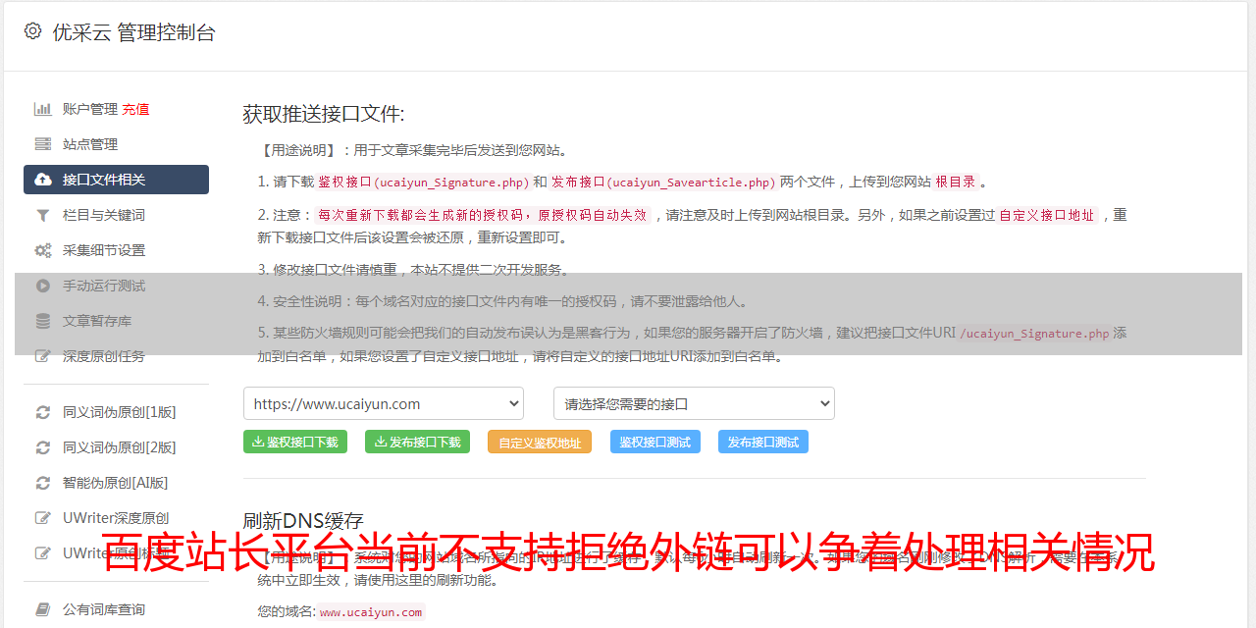Click the blue 鉴权接口测试 button

[x=655, y=442]
